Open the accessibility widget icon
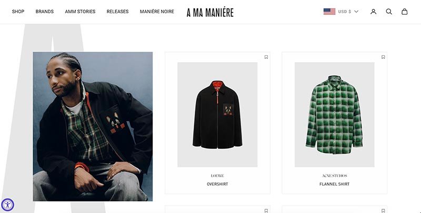The width and height of the screenshot is (421, 213). click(7, 205)
